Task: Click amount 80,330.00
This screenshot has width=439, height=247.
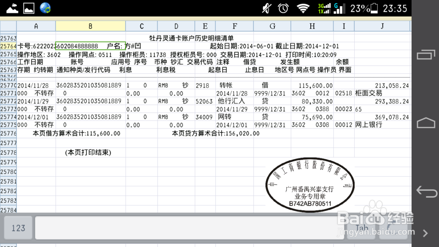Action: [x=317, y=101]
